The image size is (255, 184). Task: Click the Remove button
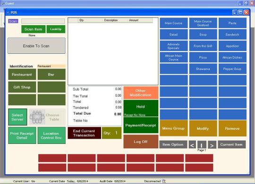point(232,128)
